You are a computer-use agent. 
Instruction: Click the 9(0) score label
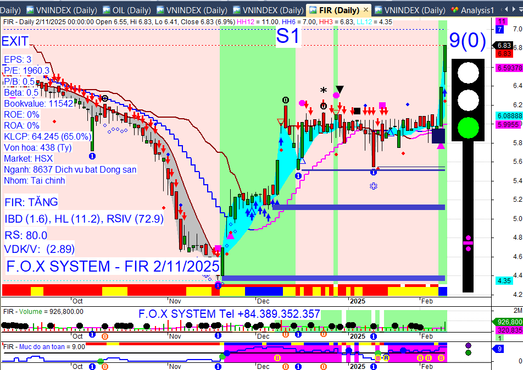468,40
